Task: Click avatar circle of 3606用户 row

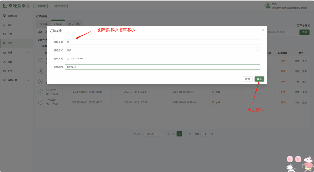Action: click(x=40, y=102)
